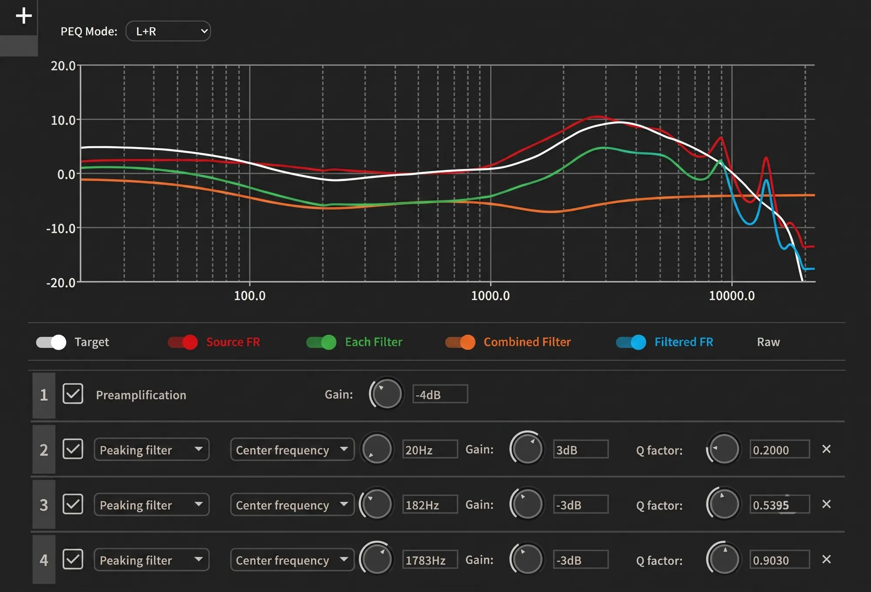Click the -4dB preamp gain field
Viewport: 871px width, 592px height.
(x=440, y=394)
